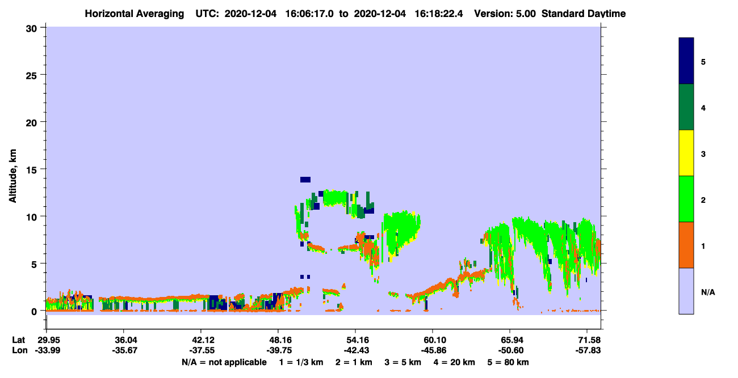Viewport: 738px width, 378px height.
Task: Click longitude value -39.75
Action: click(278, 350)
